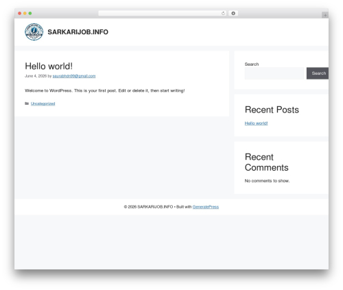Select the Recent Comments heading

pos(267,162)
